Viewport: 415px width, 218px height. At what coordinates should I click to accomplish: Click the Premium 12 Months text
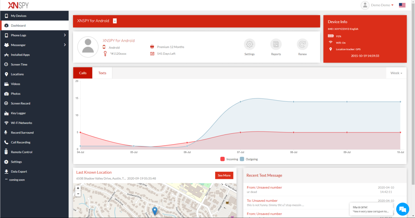click(x=170, y=47)
